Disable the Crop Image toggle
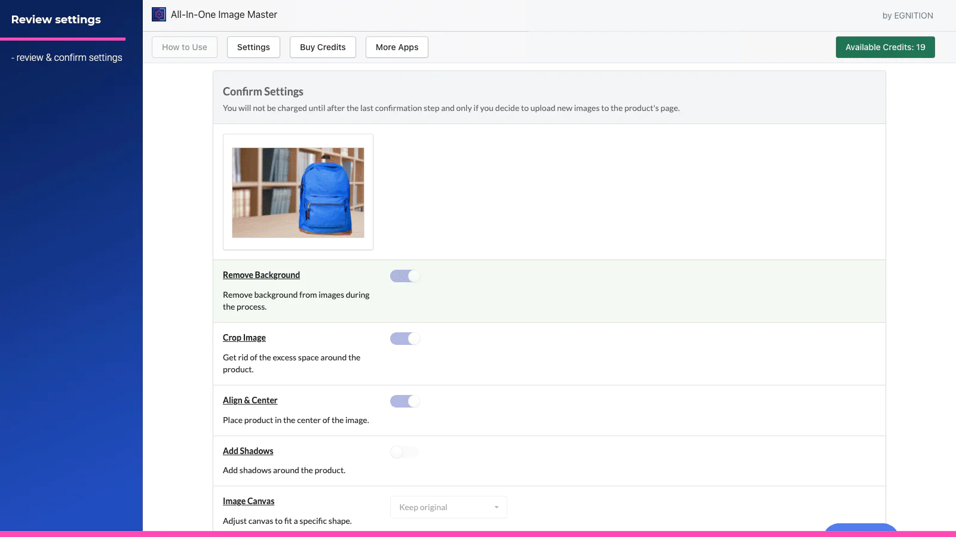The width and height of the screenshot is (956, 537). tap(405, 338)
